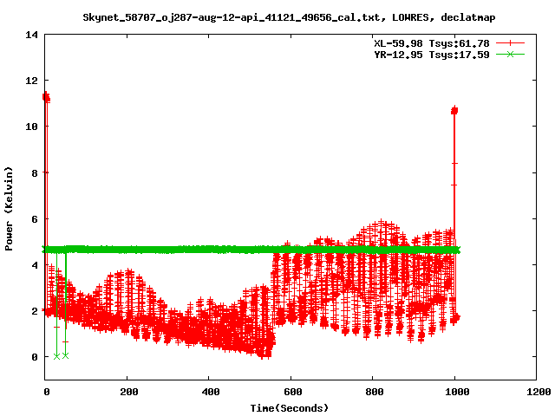The height and width of the screenshot is (416, 555).
Task: Click y-axis tick label 14
Action: click(x=31, y=35)
